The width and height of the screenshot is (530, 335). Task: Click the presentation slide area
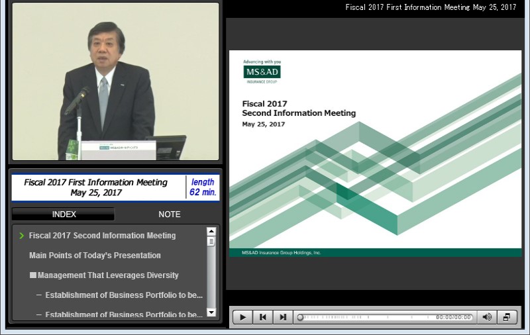(375, 154)
